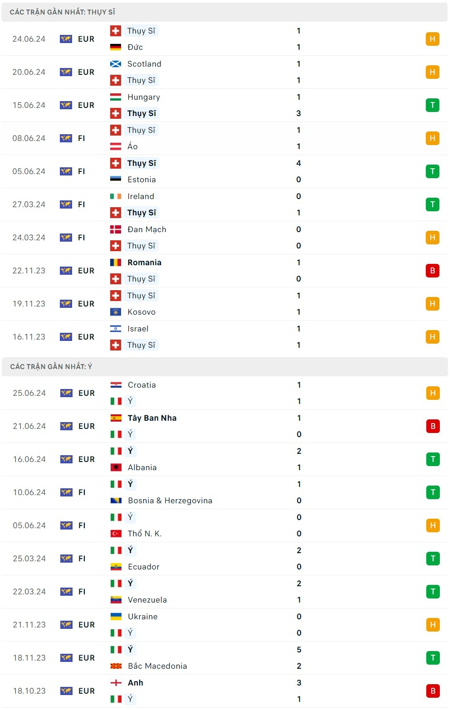
Task: Click the green T badge for Hungary match
Action: [x=432, y=105]
